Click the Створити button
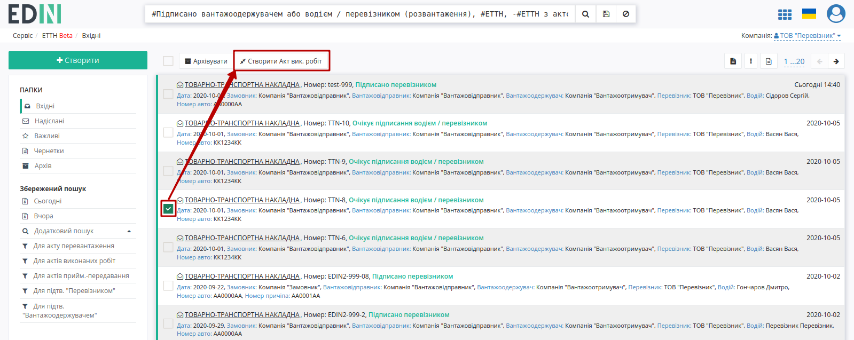The width and height of the screenshot is (854, 340). click(78, 60)
